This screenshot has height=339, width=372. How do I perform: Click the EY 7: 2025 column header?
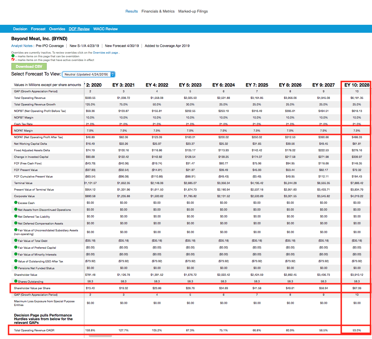257,85
